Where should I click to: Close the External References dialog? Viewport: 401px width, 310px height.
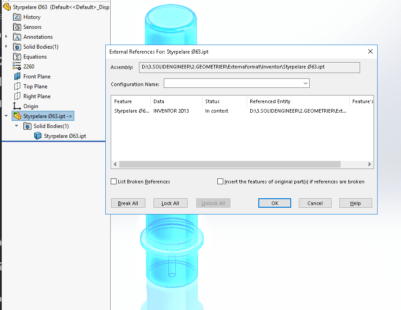point(370,52)
